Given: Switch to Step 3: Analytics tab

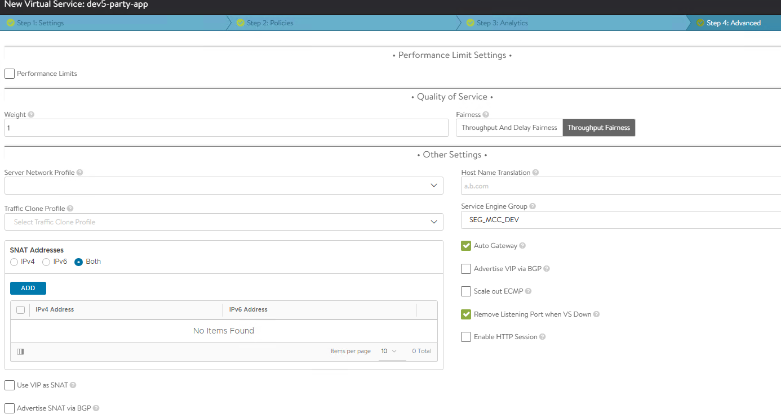Looking at the screenshot, I should click(x=502, y=23).
